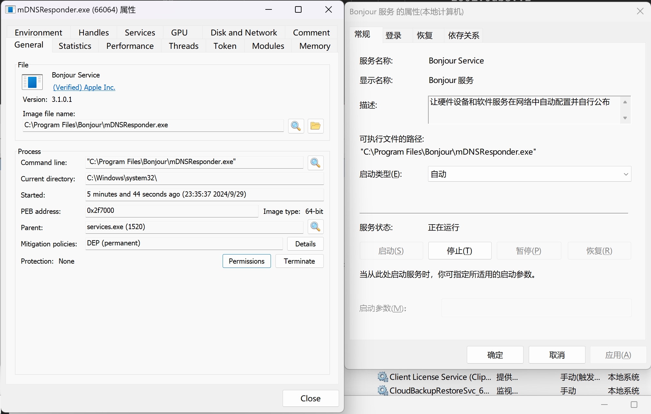
Task: Open the Performance tab
Action: click(x=130, y=46)
